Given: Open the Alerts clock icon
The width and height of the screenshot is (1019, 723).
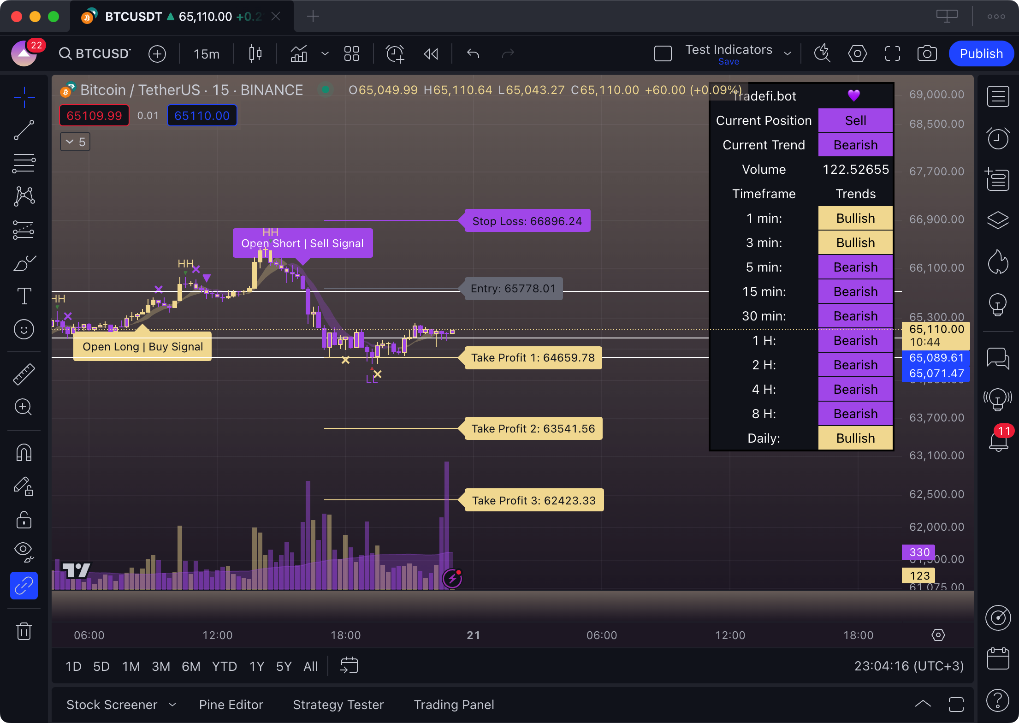Looking at the screenshot, I should pyautogui.click(x=998, y=138).
